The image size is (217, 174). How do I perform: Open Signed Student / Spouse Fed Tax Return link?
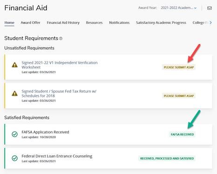[59, 93]
